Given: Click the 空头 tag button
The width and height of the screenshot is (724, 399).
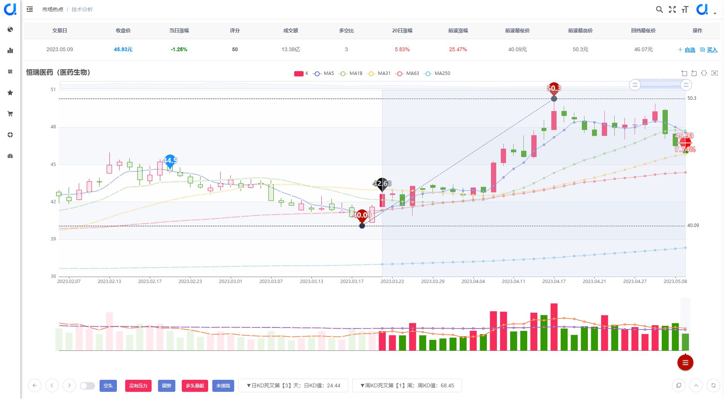Looking at the screenshot, I should point(108,386).
